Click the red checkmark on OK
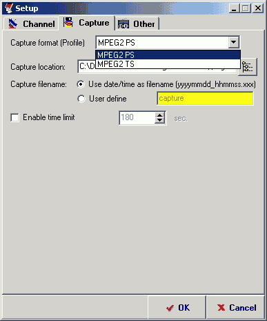This screenshot has width=267, height=321. [170, 308]
